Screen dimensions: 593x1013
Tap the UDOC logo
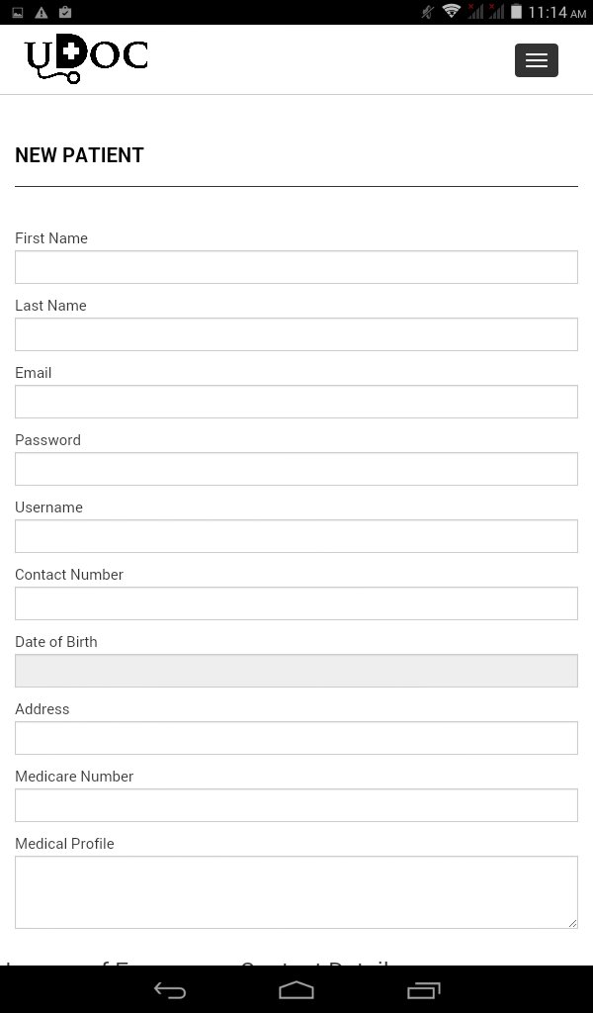[x=86, y=58]
